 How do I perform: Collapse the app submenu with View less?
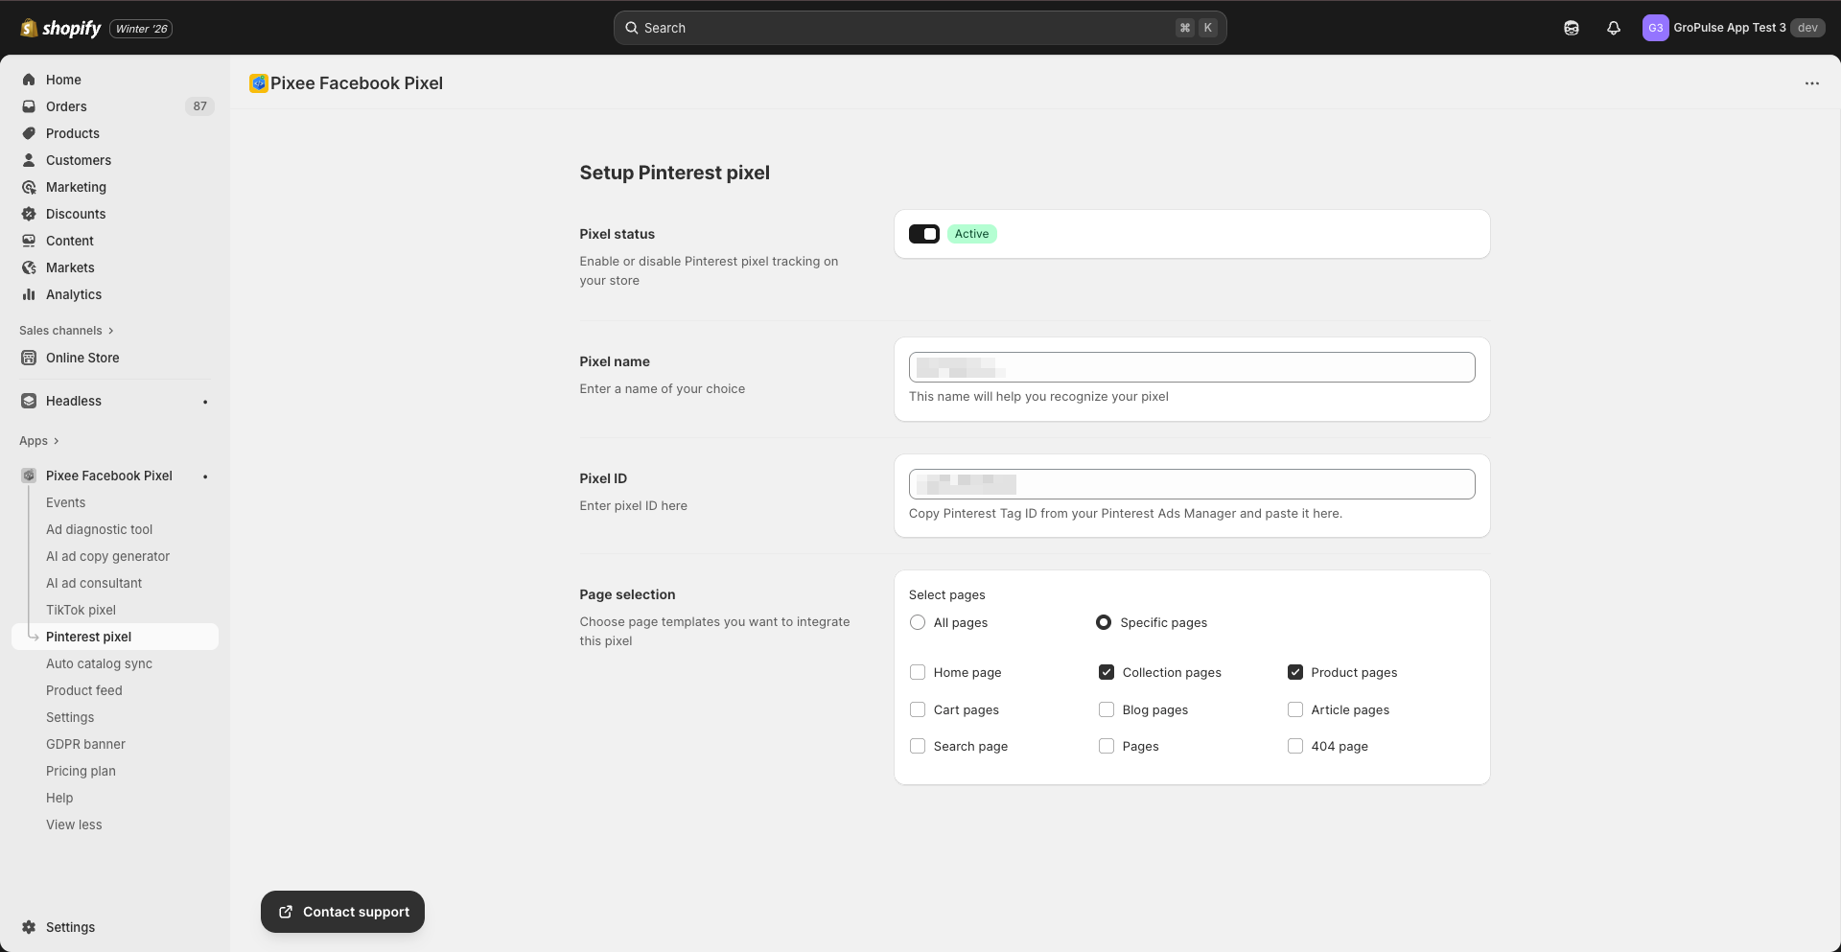pyautogui.click(x=74, y=824)
